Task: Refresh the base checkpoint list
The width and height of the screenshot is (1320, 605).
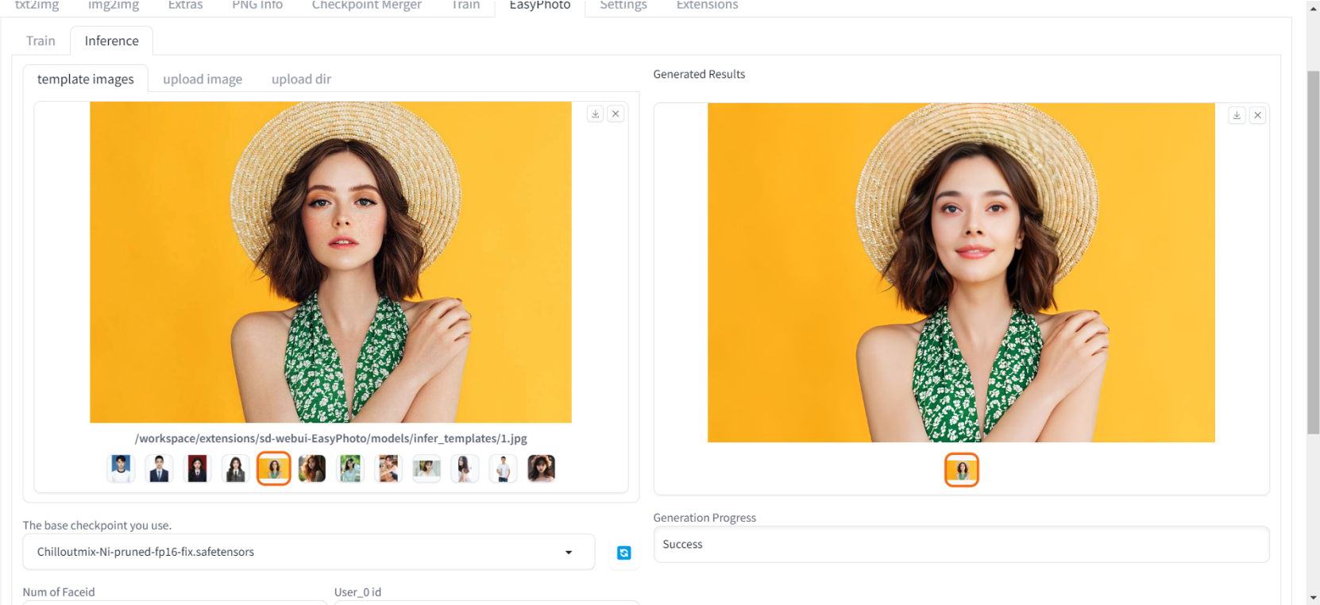Action: click(x=624, y=553)
